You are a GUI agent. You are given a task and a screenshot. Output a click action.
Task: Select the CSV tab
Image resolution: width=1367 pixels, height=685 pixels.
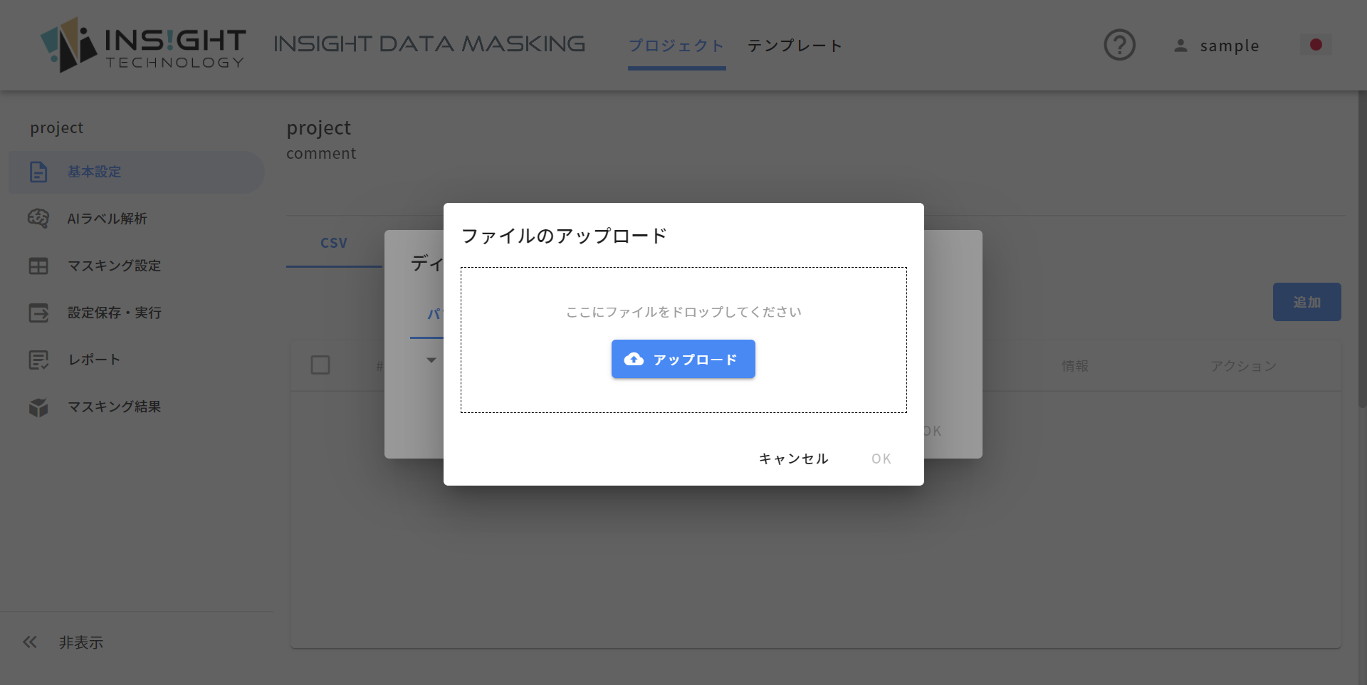334,243
